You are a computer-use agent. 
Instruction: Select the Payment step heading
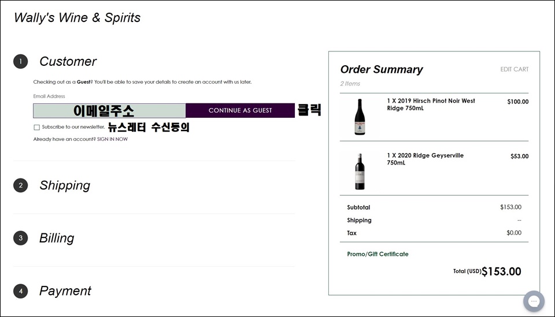65,291
